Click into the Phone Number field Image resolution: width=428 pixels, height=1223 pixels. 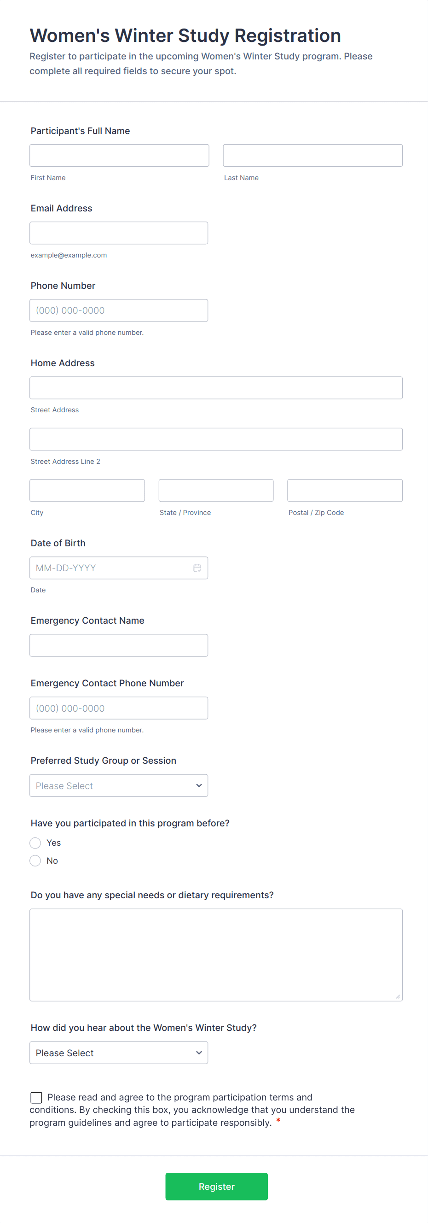pos(119,310)
